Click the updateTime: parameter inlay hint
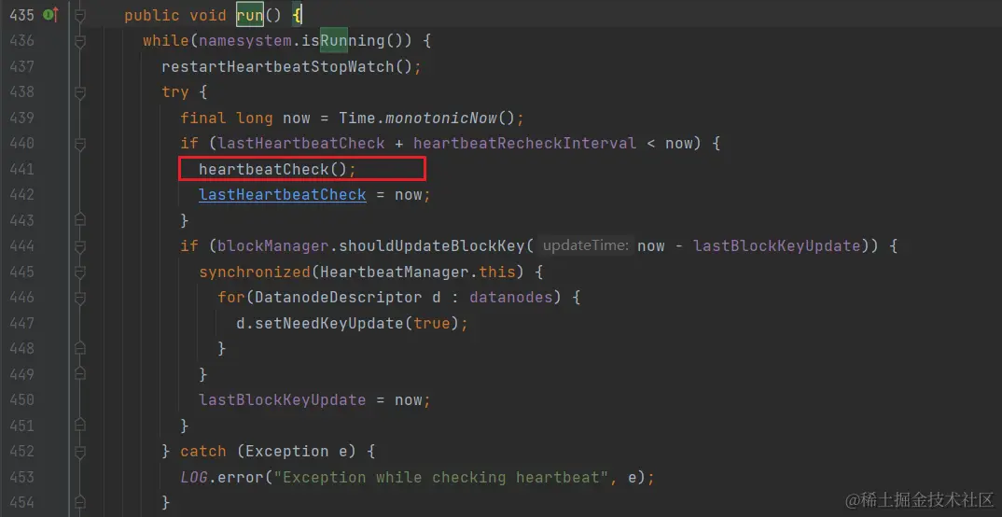Viewport: 1002px width, 517px height. pyautogui.click(x=587, y=246)
